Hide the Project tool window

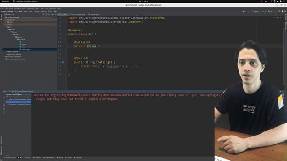tap(56, 14)
